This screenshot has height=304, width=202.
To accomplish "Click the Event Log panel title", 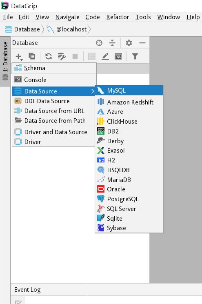I will coord(27,290).
